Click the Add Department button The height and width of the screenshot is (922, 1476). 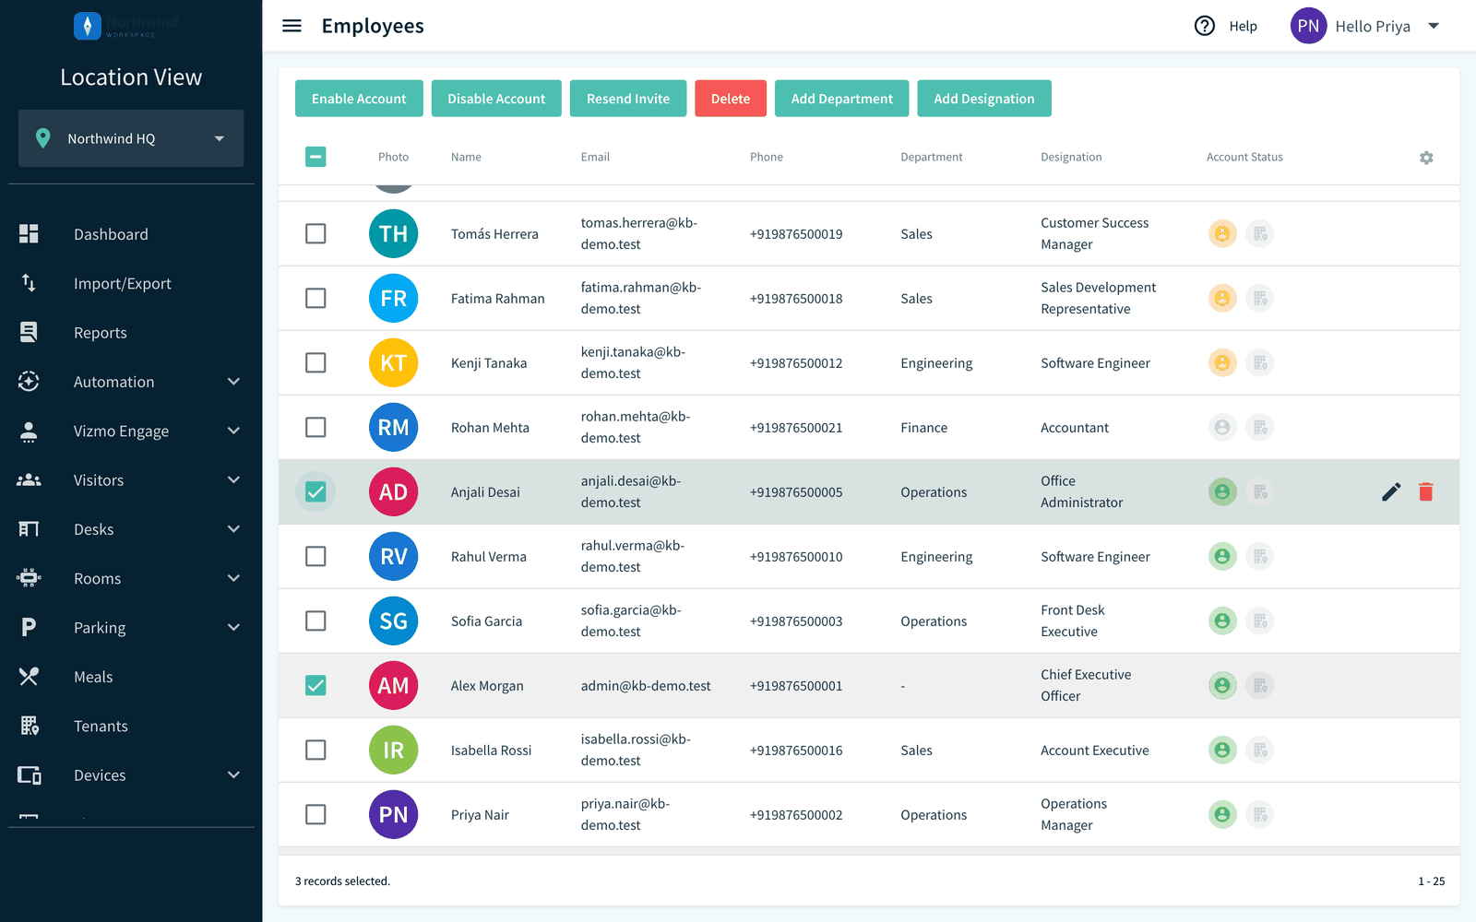click(842, 99)
